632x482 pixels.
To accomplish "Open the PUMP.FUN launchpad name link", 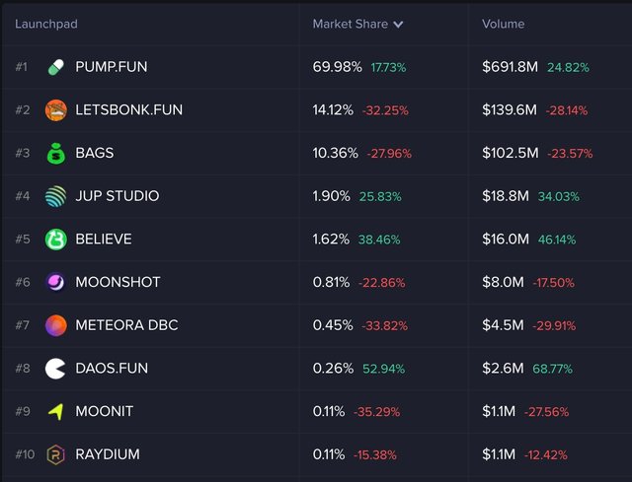I will click(112, 67).
